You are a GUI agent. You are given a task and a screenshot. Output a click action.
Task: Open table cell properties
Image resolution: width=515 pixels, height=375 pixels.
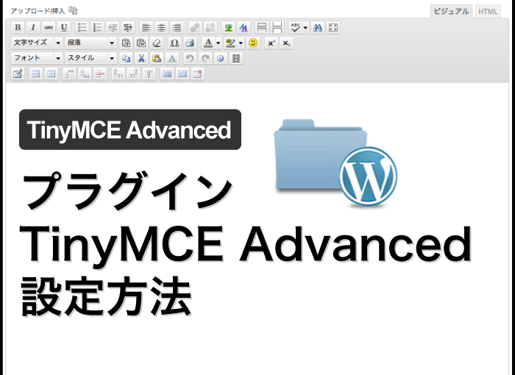tap(51, 74)
